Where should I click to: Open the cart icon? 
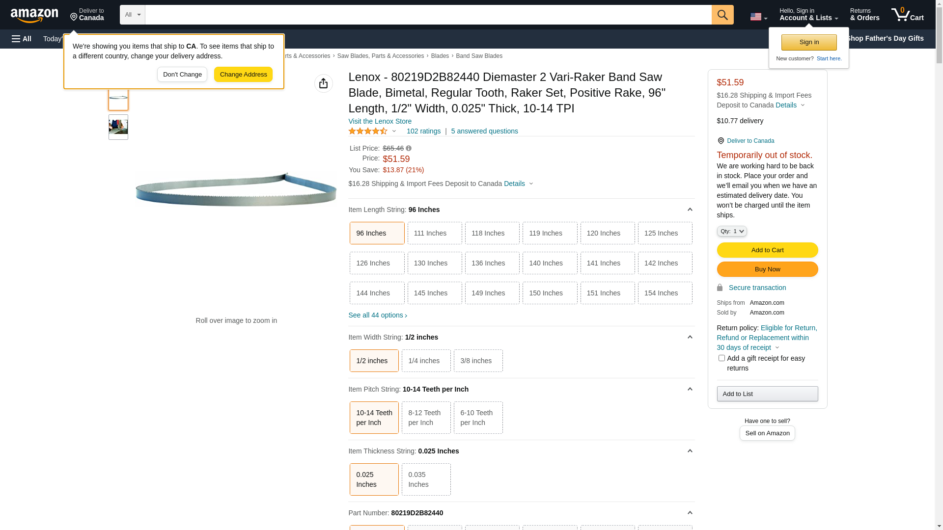[907, 15]
